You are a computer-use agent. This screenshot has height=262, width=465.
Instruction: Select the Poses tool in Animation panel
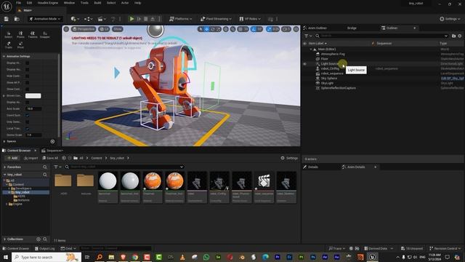[20, 35]
